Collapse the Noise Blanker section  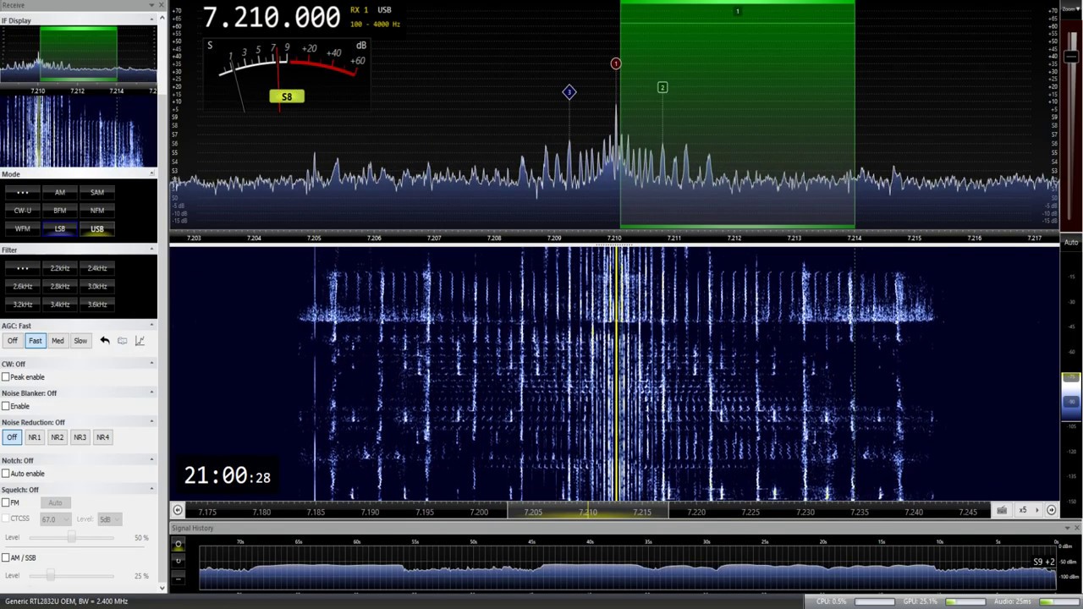[x=152, y=392]
